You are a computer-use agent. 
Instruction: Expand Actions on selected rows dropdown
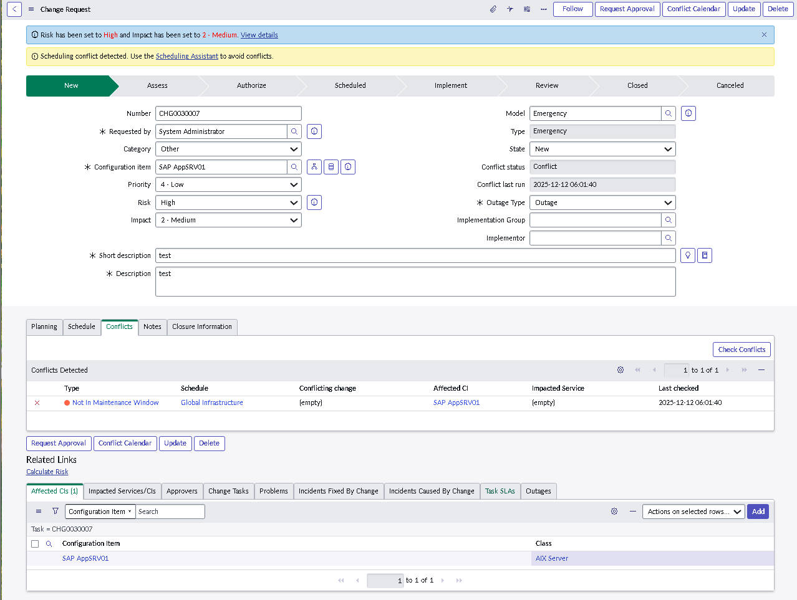(693, 512)
